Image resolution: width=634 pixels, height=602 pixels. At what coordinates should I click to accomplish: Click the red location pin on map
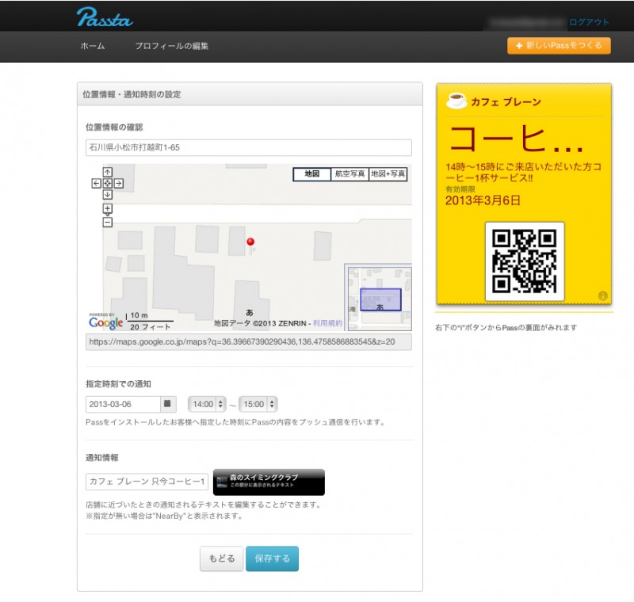click(x=250, y=242)
